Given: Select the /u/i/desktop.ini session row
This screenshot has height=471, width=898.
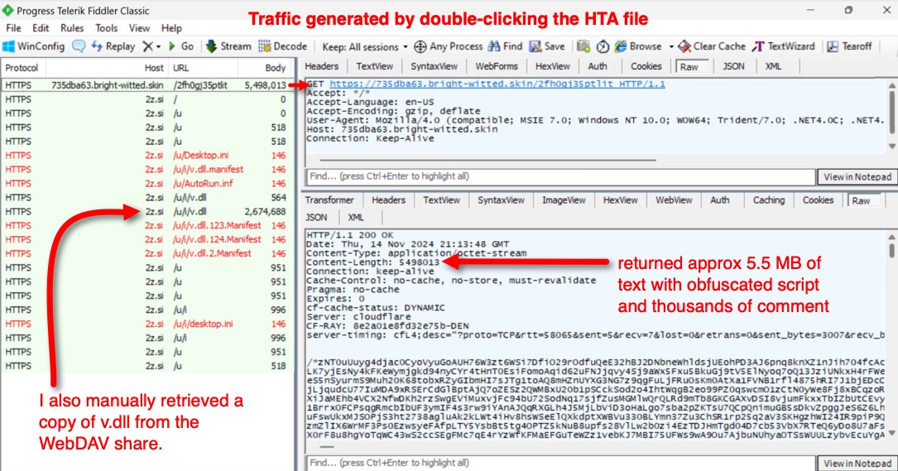Looking at the screenshot, I should click(x=146, y=324).
